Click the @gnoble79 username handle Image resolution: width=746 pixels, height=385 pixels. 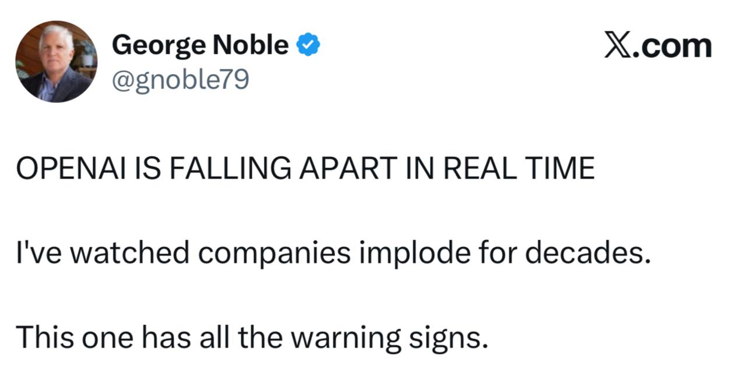coord(180,81)
